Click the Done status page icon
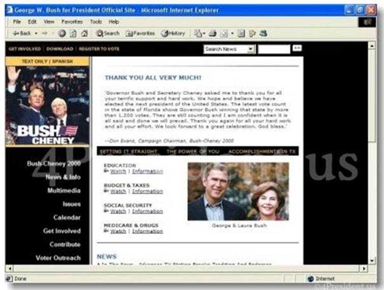This screenshot has height=290, width=384. click(x=9, y=279)
